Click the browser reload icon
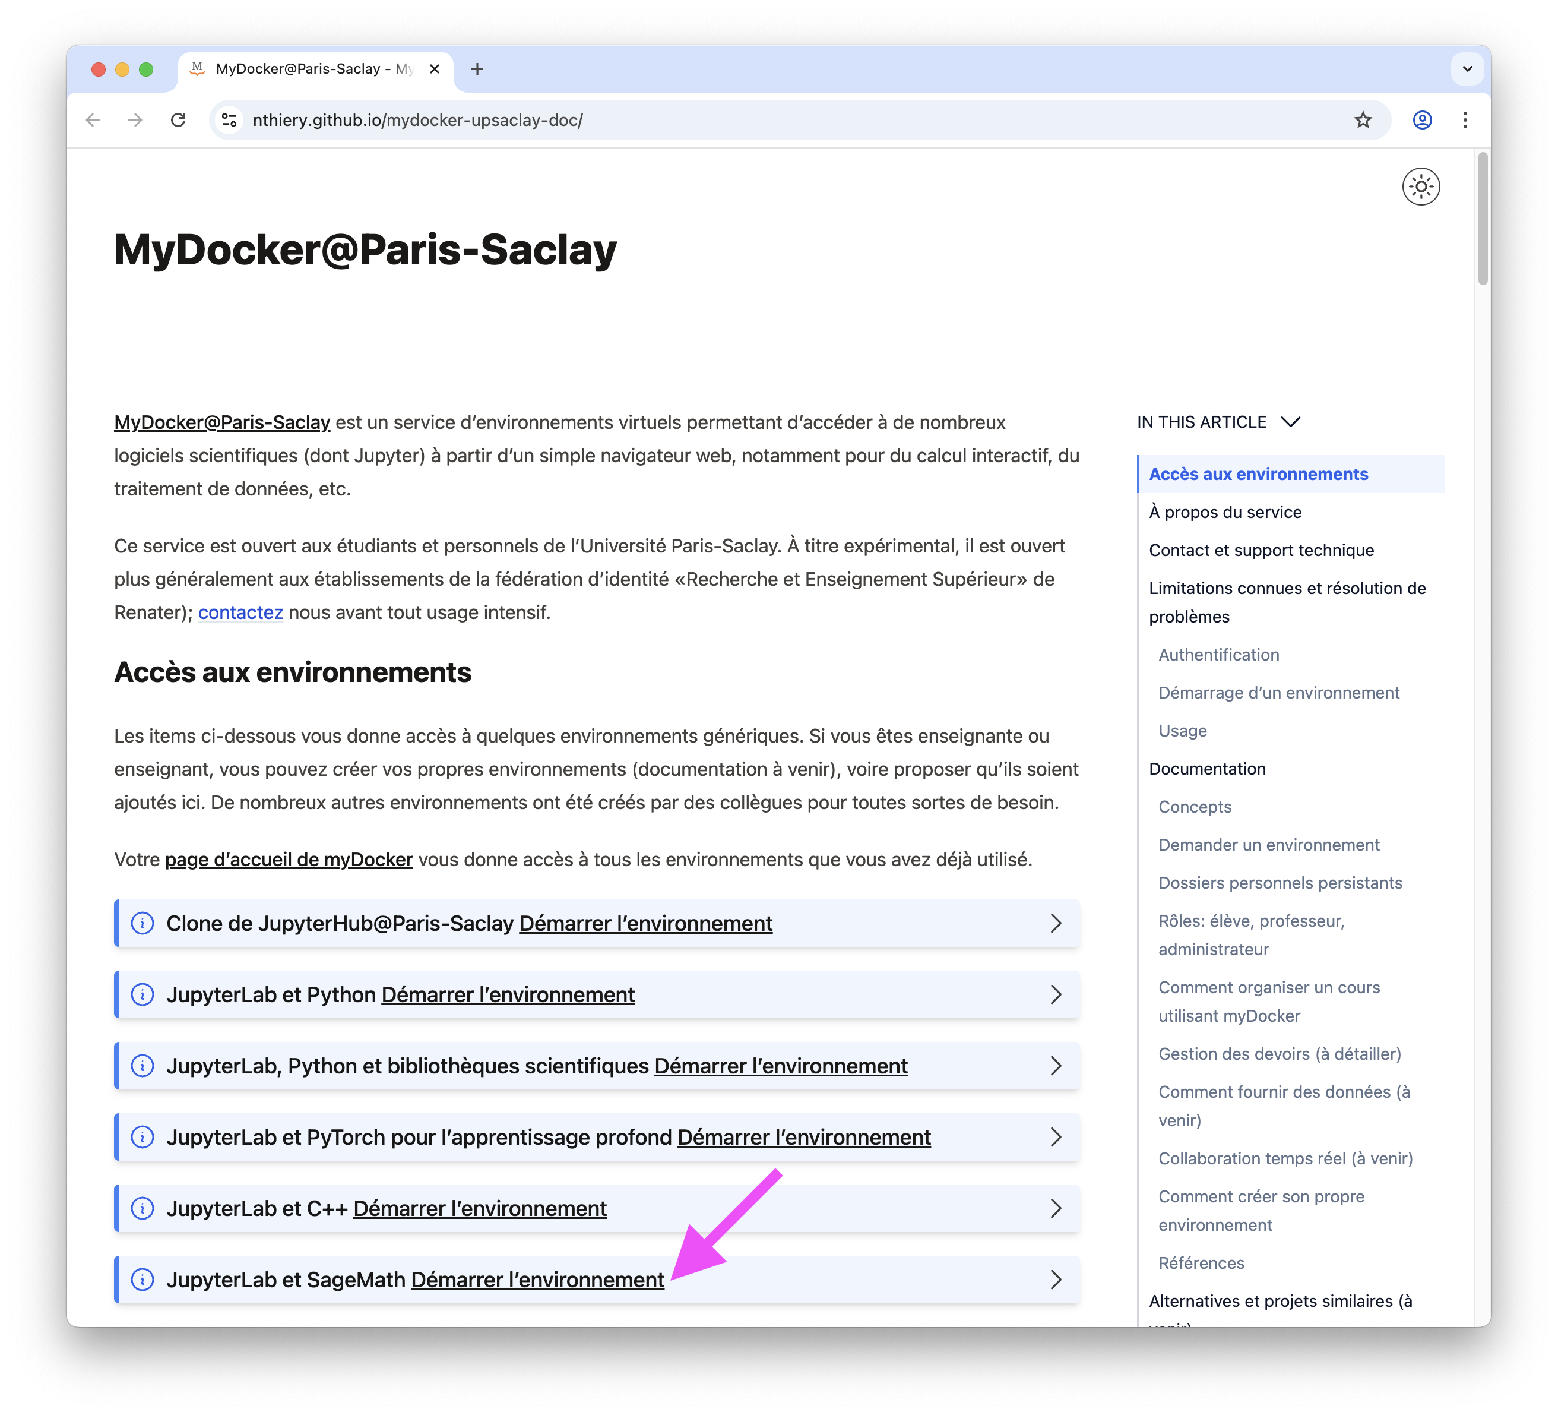1558x1415 pixels. pyautogui.click(x=179, y=120)
